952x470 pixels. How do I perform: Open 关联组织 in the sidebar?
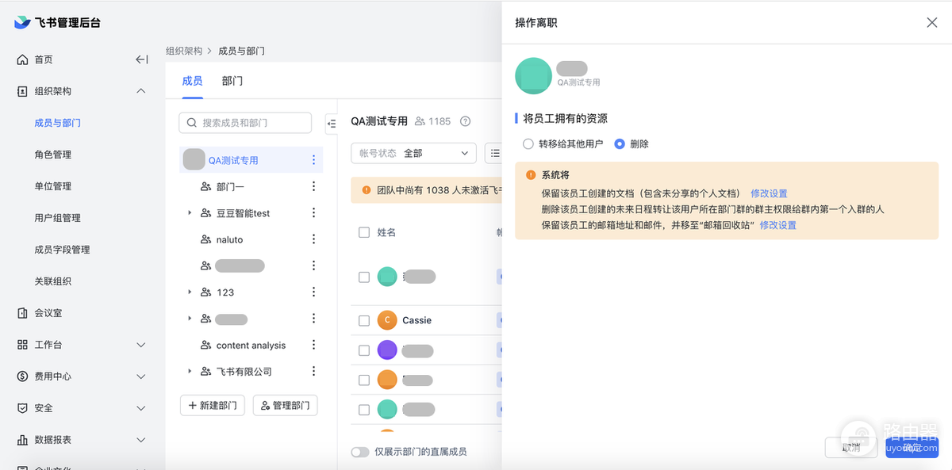click(53, 281)
